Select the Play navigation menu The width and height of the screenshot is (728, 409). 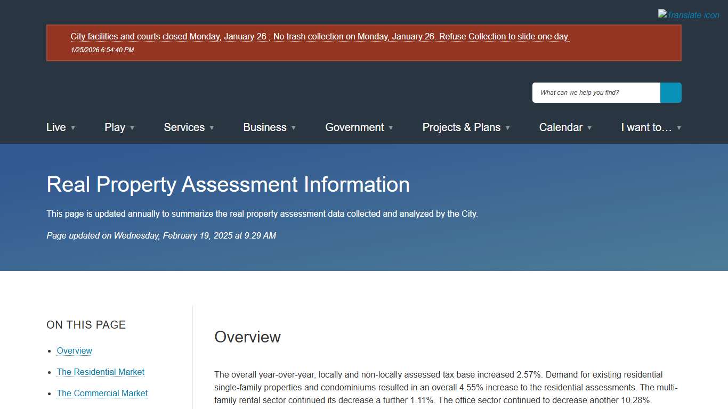(114, 127)
